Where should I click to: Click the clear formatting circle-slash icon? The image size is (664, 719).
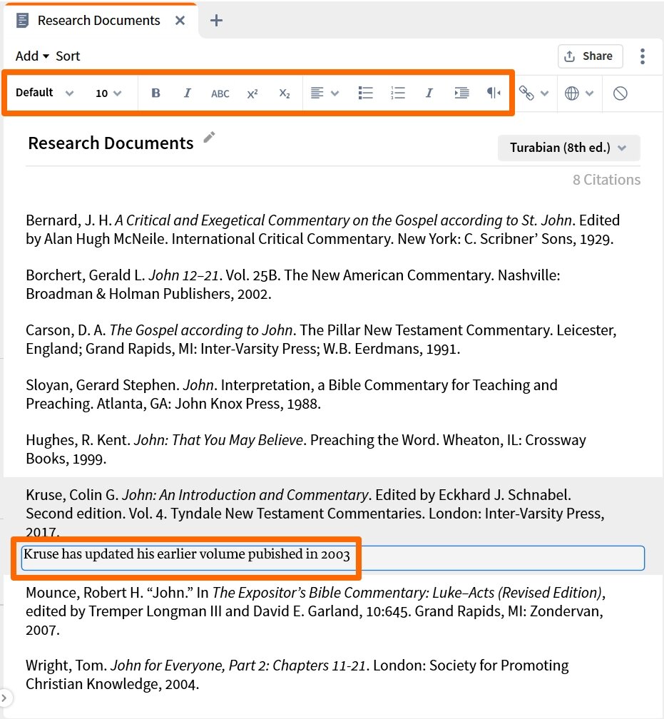tap(620, 93)
